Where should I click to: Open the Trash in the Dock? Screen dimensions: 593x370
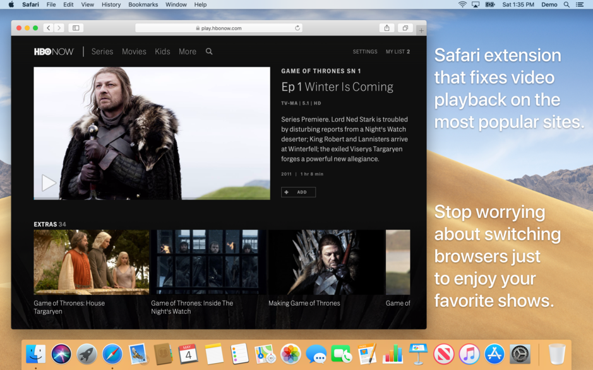557,354
